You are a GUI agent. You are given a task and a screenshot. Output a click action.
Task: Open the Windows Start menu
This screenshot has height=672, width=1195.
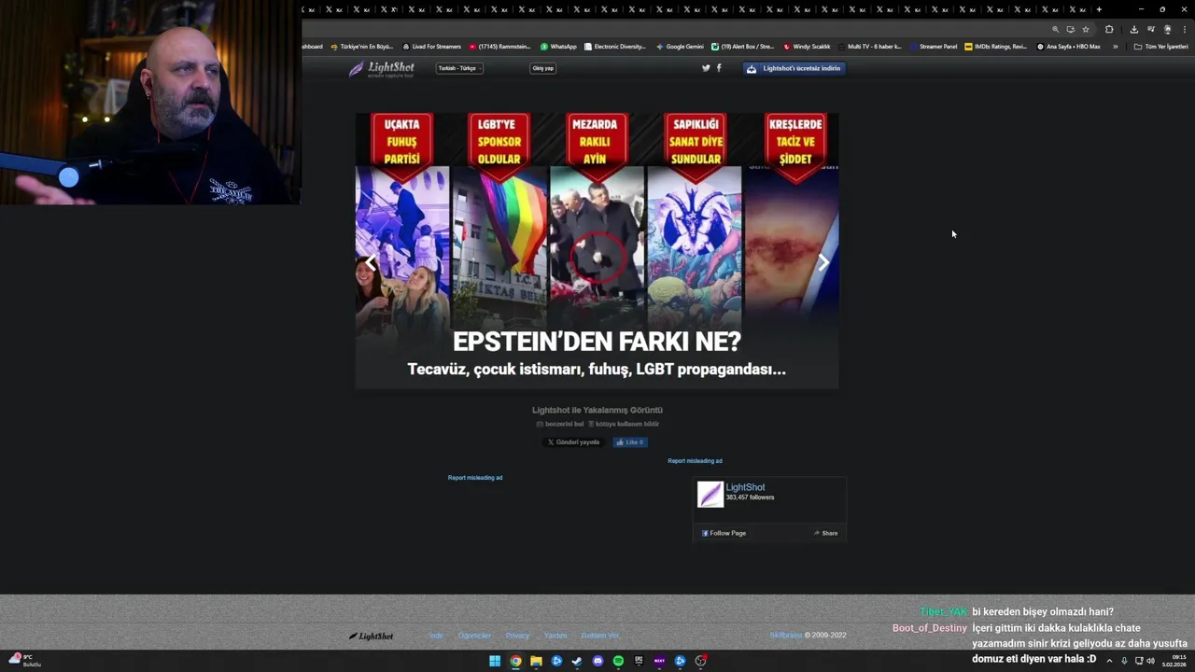[495, 661]
